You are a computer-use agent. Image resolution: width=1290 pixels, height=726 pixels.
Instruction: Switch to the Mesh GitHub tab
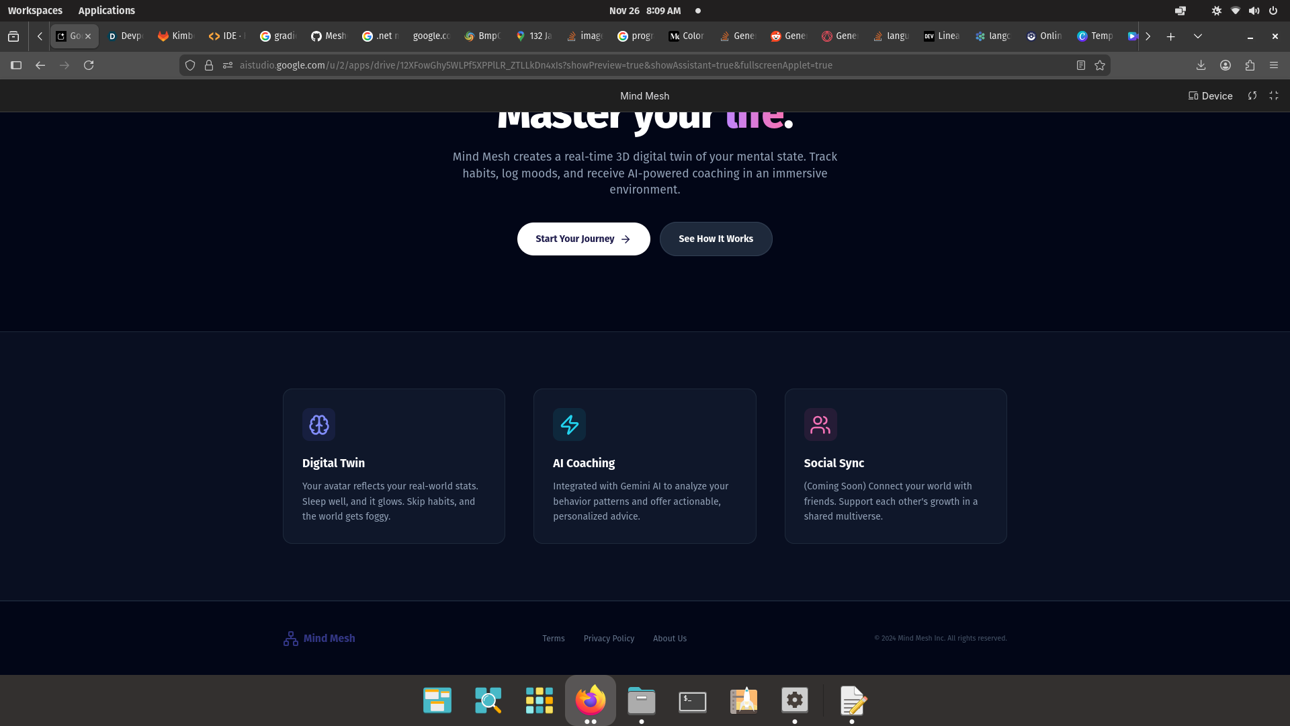329,36
